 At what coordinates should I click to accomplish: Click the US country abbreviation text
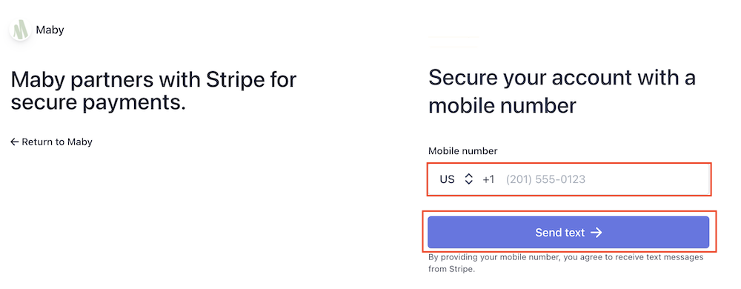[447, 179]
